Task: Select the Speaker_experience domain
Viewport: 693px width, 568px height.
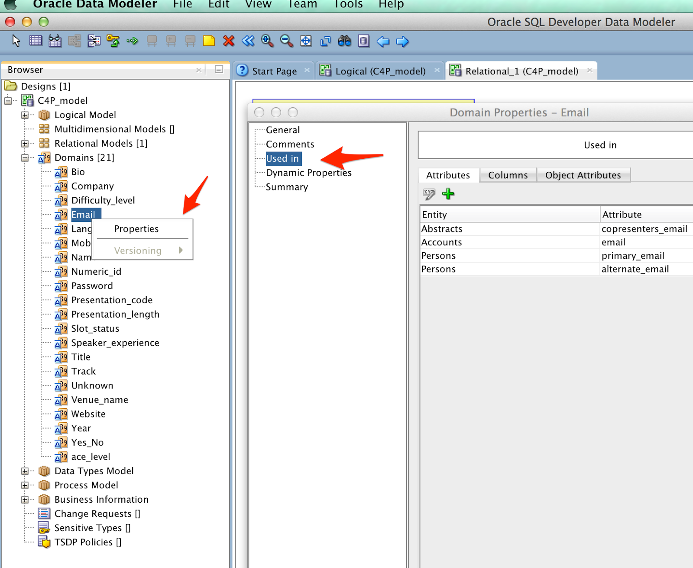Action: pos(115,343)
